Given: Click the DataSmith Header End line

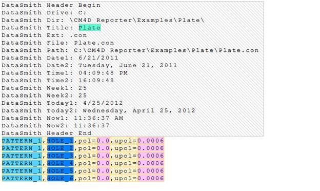Looking at the screenshot, I should 47,133.
